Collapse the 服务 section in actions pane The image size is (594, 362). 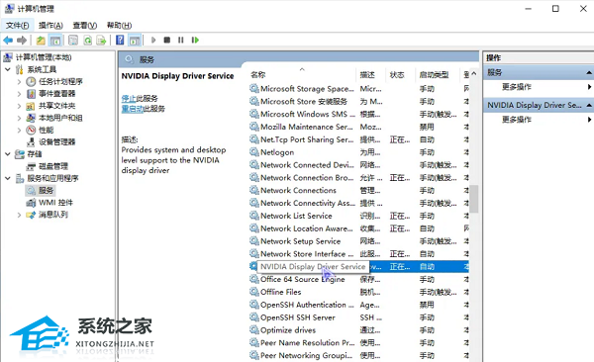589,72
